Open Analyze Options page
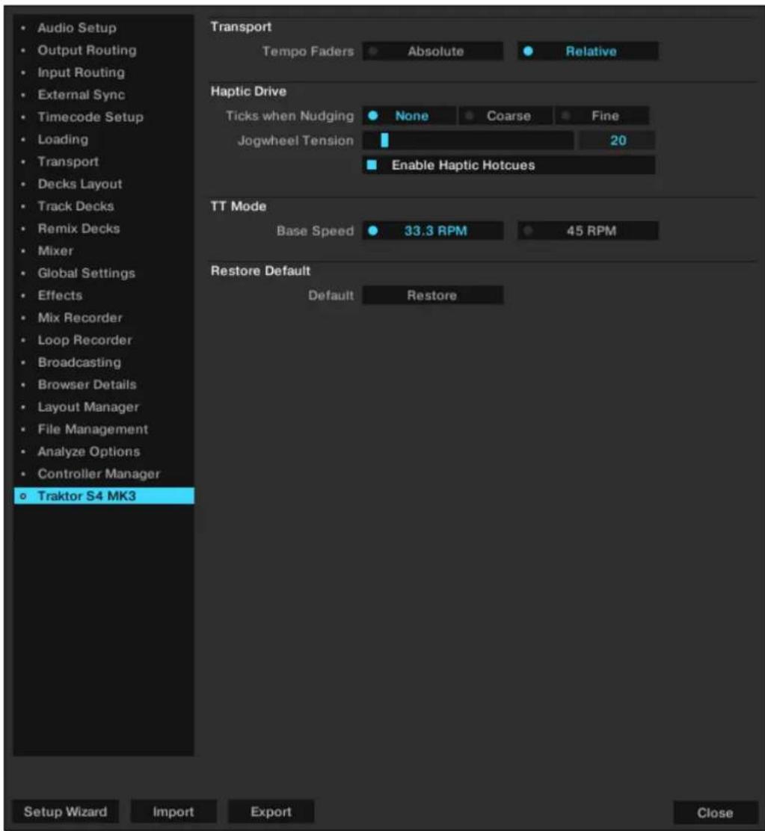This screenshot has width=765, height=831. (x=103, y=451)
